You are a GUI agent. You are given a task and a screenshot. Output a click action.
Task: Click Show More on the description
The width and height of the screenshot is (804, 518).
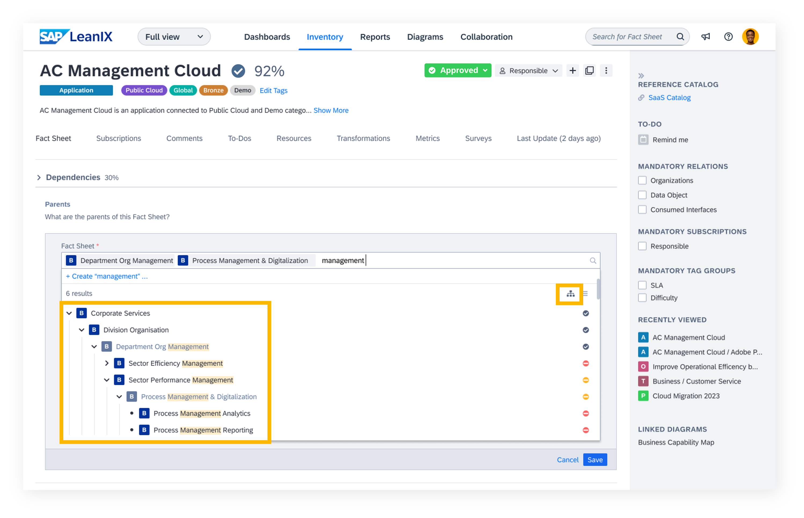click(x=331, y=110)
